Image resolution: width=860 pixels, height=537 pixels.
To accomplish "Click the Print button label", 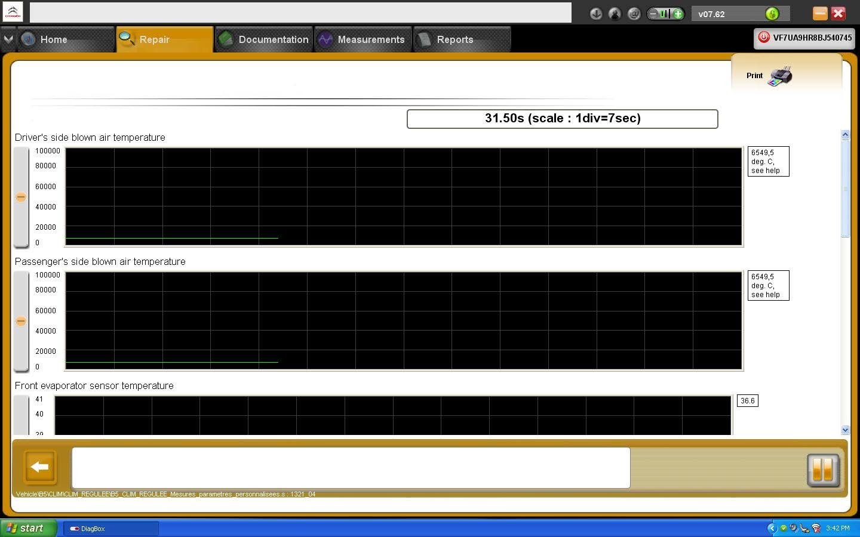I will (x=754, y=76).
